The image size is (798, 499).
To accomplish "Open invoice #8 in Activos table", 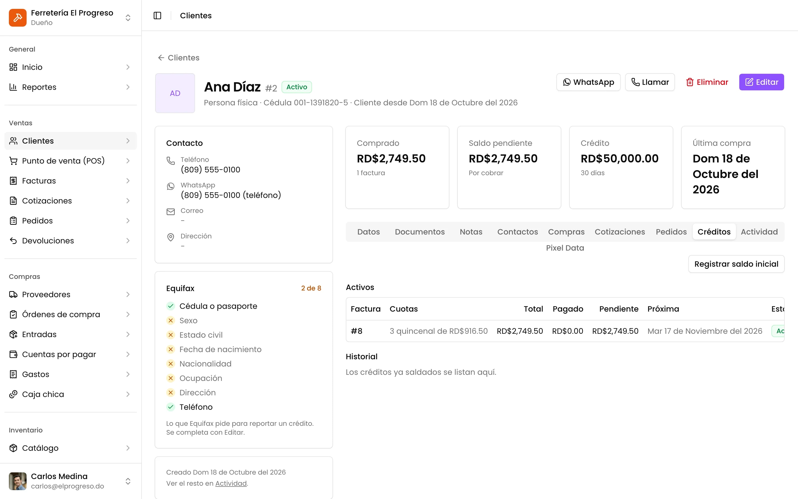I will pos(356,331).
